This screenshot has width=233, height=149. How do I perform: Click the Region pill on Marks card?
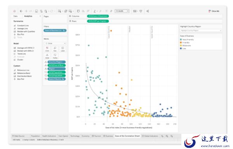coord(56,69)
